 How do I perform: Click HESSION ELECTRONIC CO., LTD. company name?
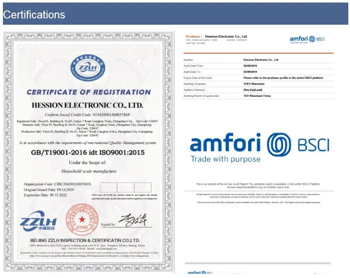87,105
